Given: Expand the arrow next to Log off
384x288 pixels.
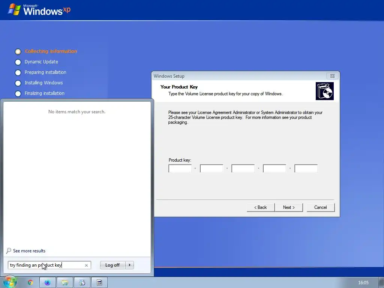Looking at the screenshot, I should [x=129, y=265].
